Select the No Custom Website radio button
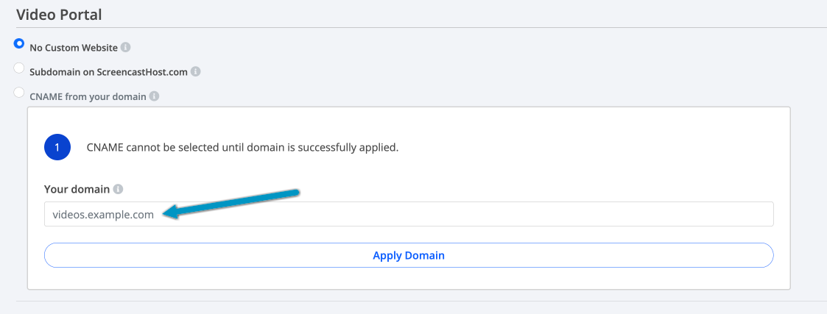Image resolution: width=827 pixels, height=314 pixels. [19, 43]
